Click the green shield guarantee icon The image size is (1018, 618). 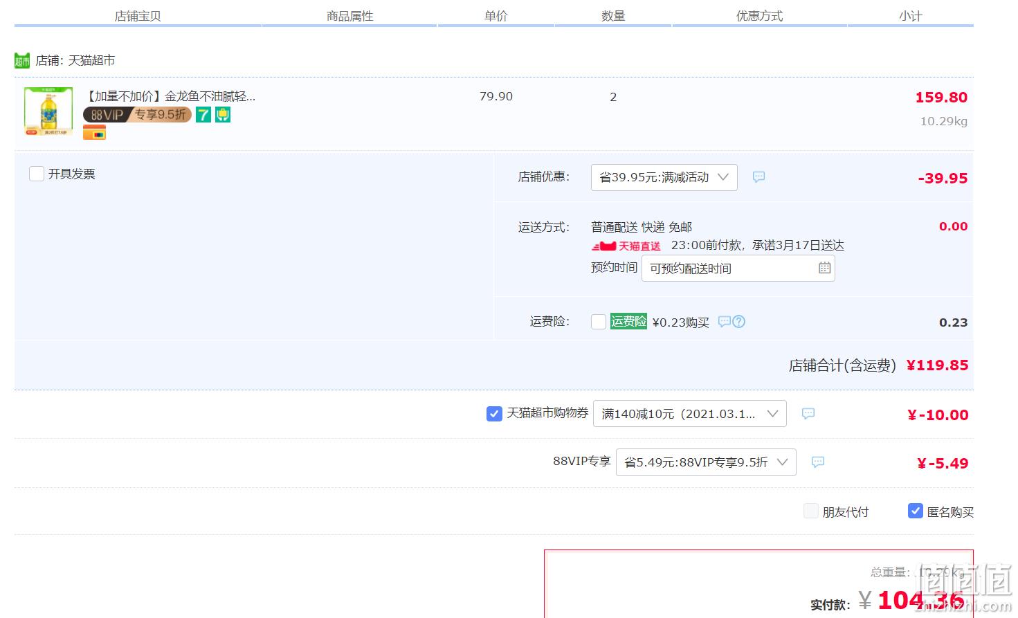tap(222, 115)
